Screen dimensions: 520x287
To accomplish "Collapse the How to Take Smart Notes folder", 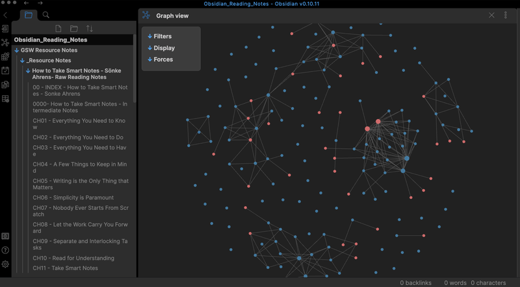I will tap(28, 71).
